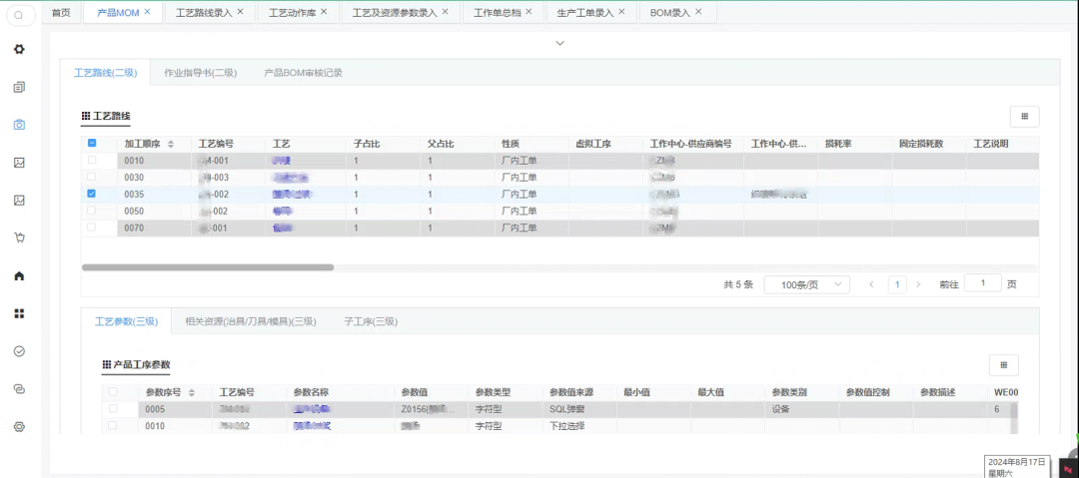Image resolution: width=1079 pixels, height=478 pixels.
Task: Select the 工艺参数(三级) tab
Action: 127,321
